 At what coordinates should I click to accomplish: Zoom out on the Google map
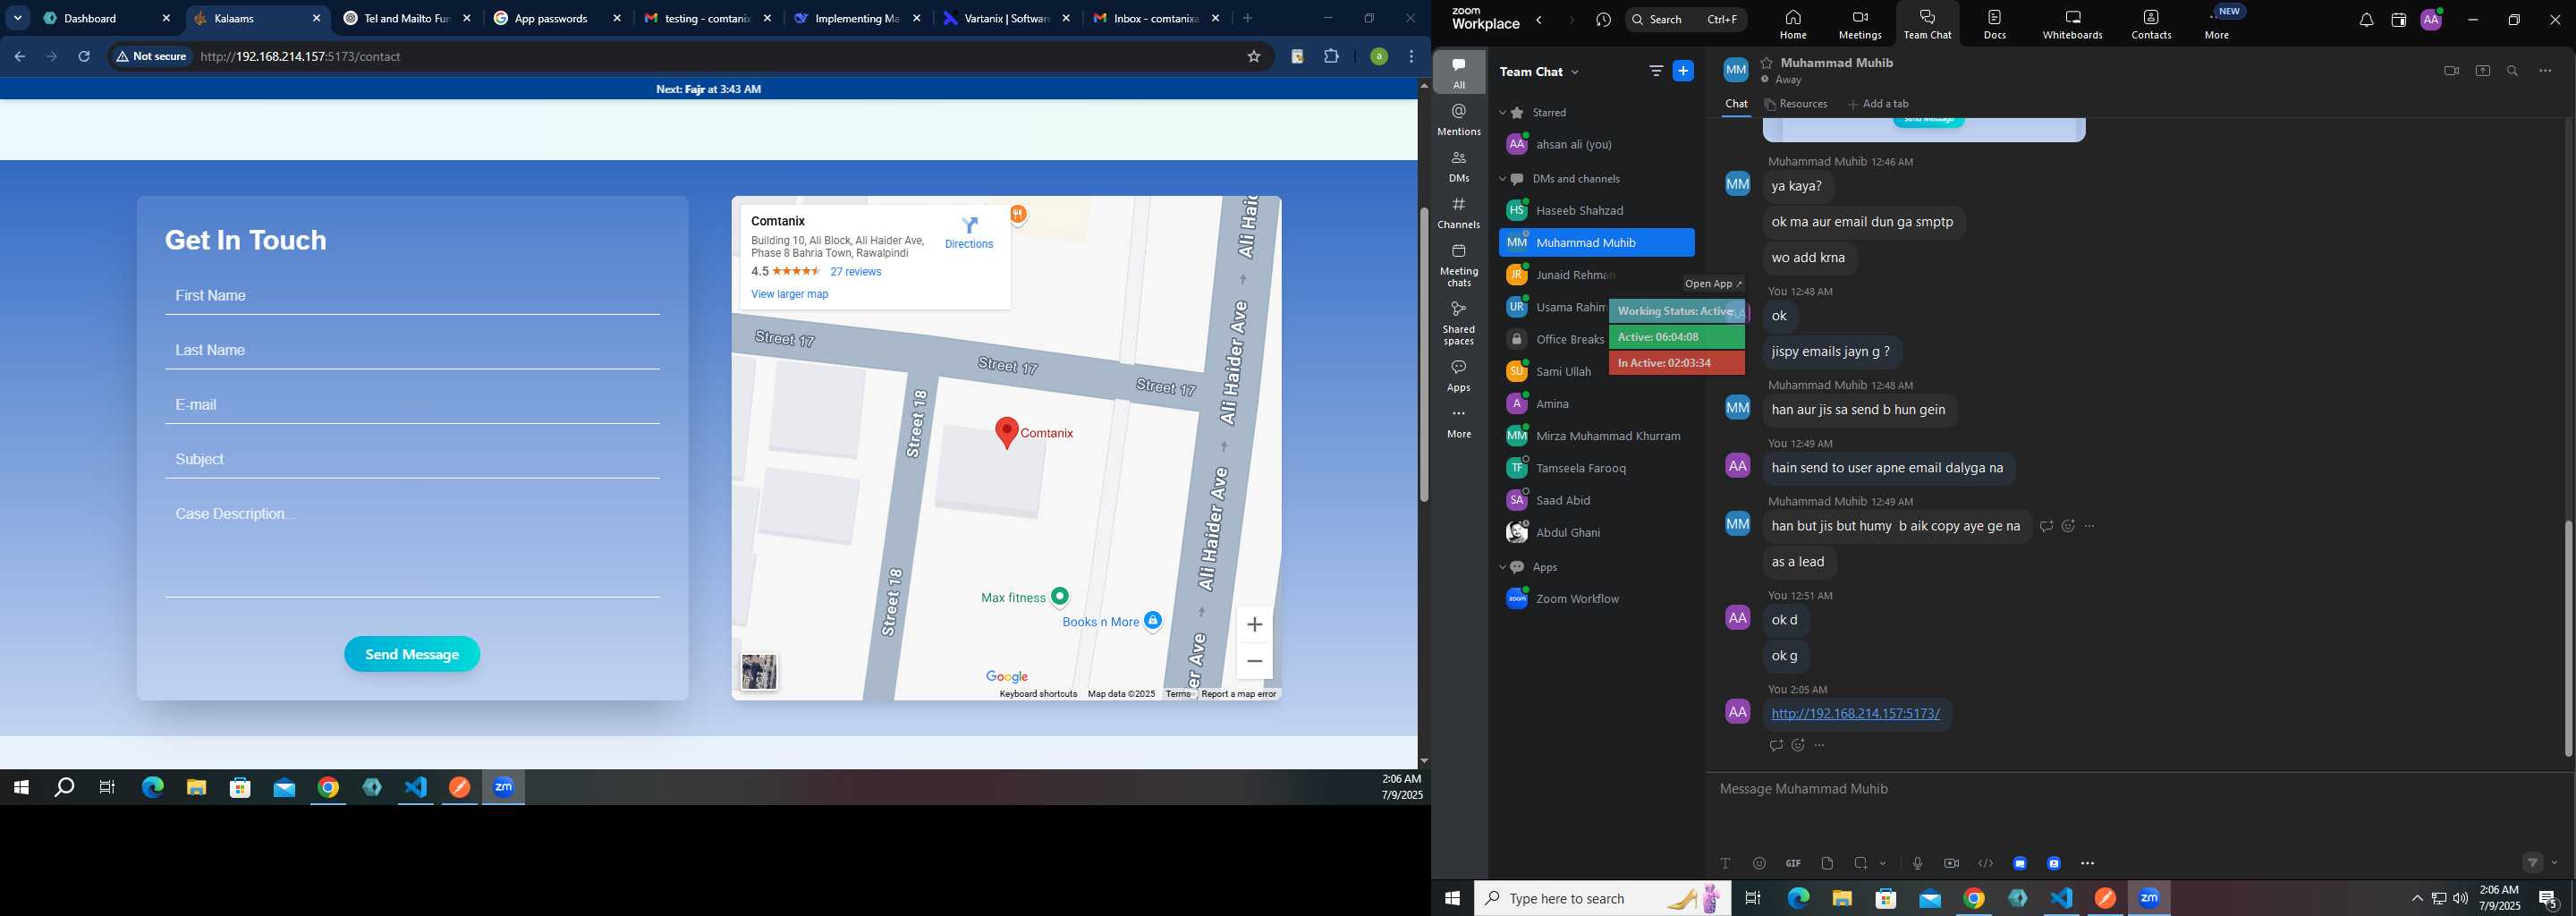point(1254,661)
